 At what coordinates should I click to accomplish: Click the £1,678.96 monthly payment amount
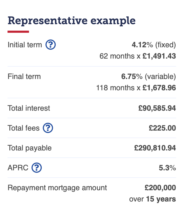159,88
